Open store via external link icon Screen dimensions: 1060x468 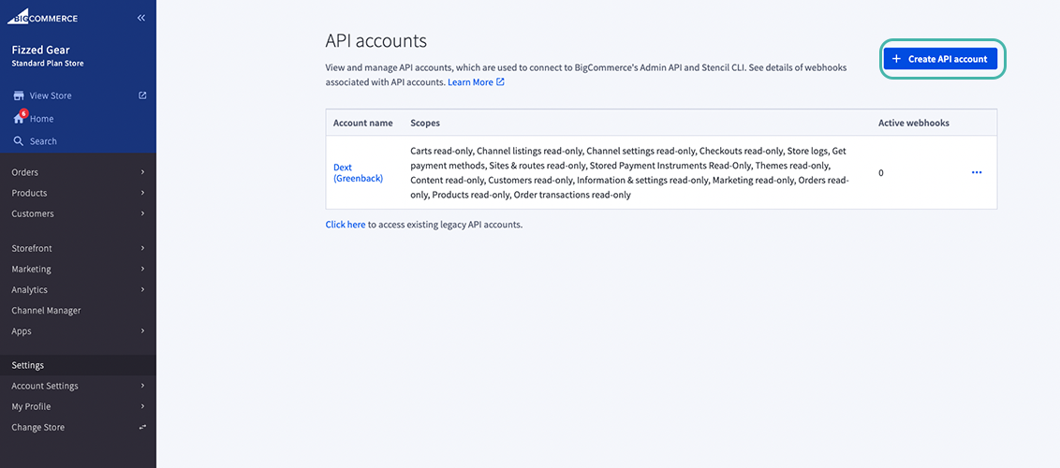(142, 95)
